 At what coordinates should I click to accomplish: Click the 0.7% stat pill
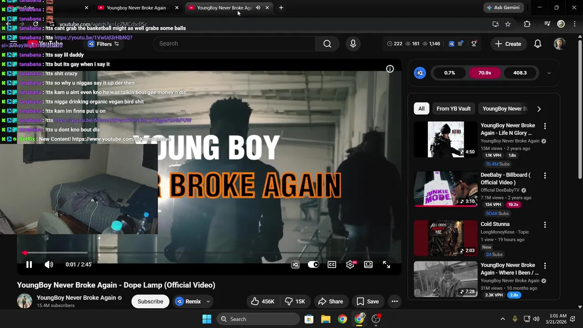click(x=450, y=73)
